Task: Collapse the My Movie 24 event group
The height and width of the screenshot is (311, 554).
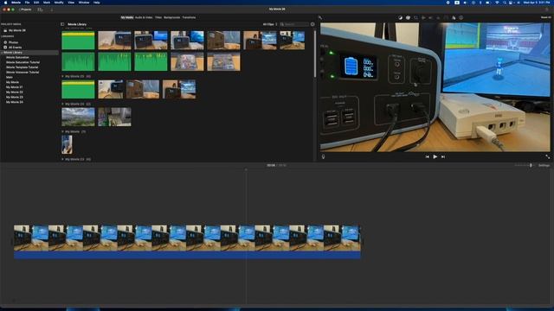Action: tap(63, 104)
